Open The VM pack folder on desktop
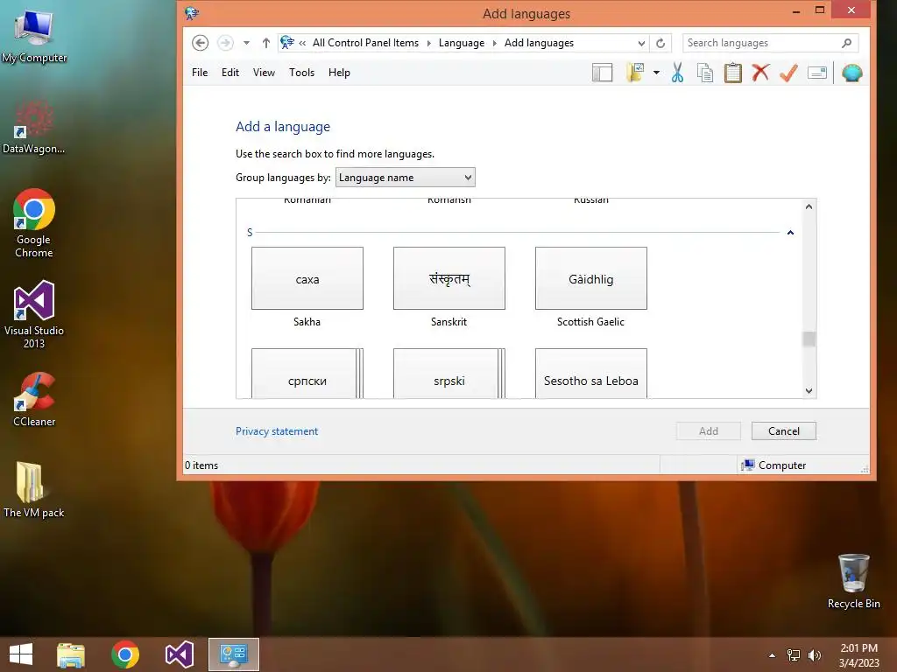 (34, 490)
